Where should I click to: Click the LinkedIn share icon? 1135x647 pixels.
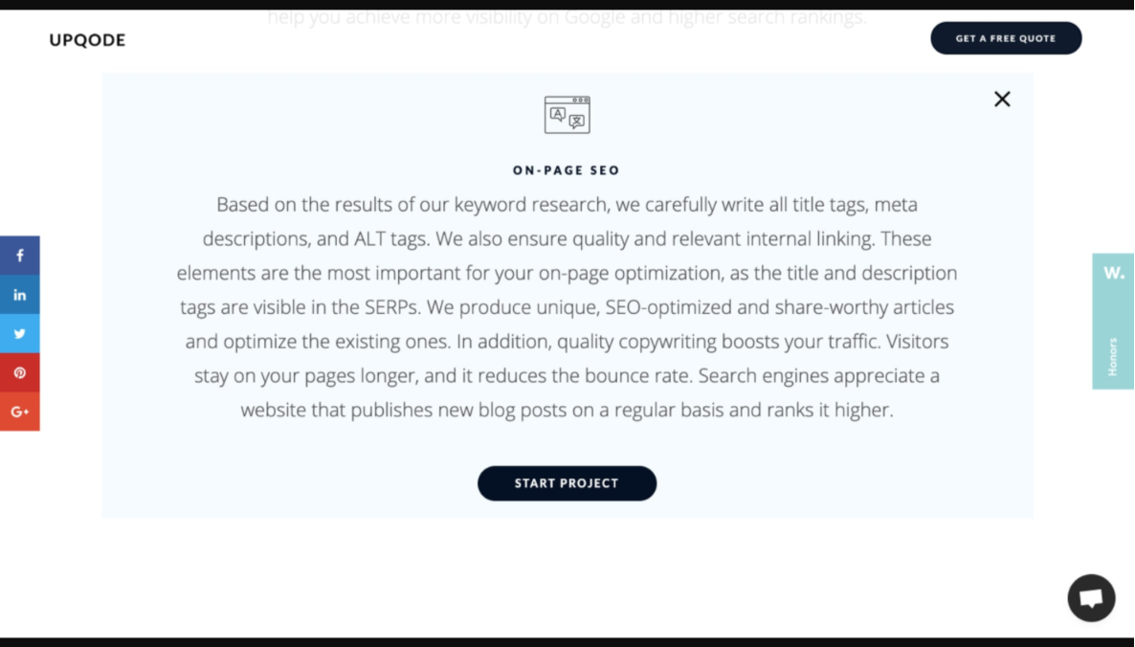pos(19,295)
